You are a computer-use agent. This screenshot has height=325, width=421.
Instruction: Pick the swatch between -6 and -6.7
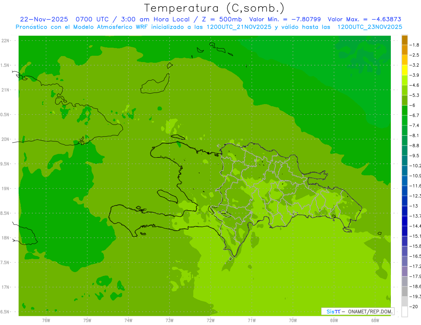point(405,110)
